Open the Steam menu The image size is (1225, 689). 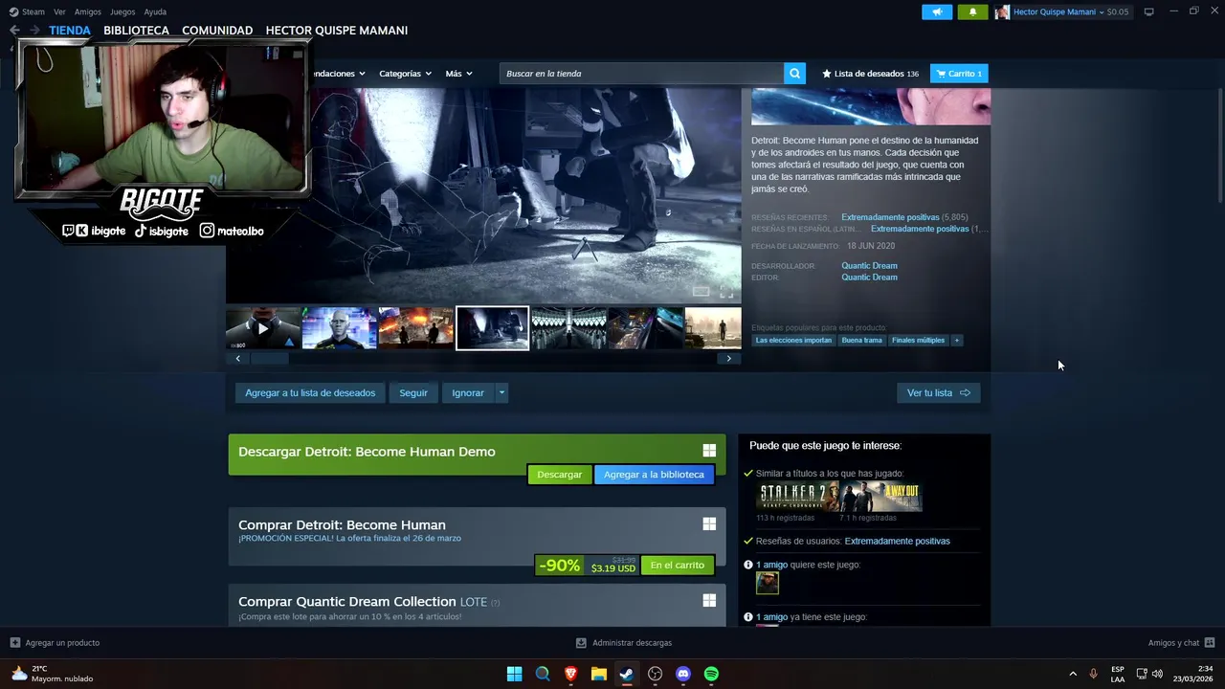coord(27,11)
